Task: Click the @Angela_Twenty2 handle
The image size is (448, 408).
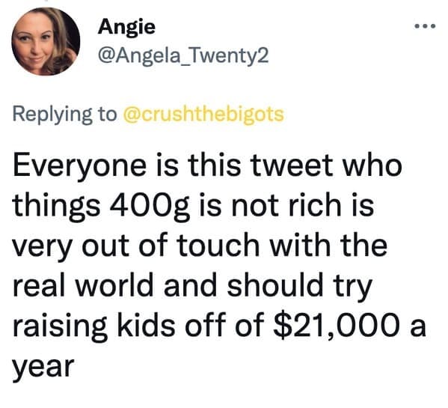Action: (x=183, y=56)
